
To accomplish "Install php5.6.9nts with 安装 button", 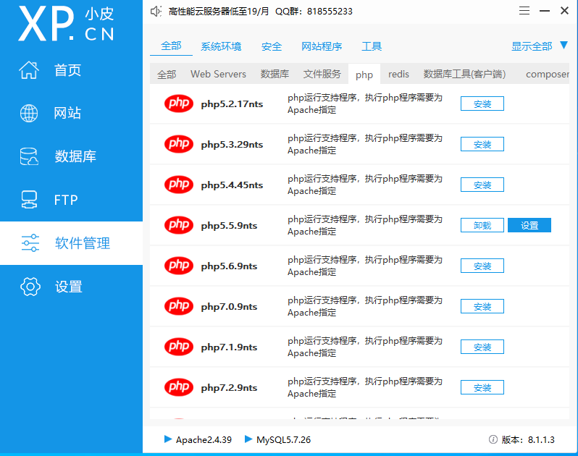I will point(482,266).
